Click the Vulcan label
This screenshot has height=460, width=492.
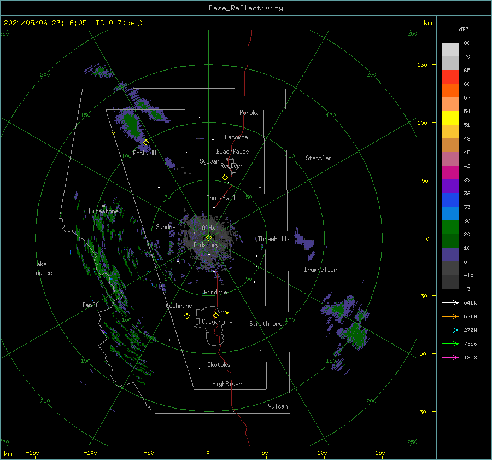[x=278, y=406]
